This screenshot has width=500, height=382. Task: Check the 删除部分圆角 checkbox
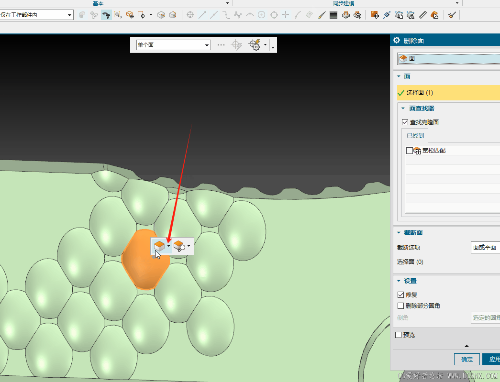[401, 306]
